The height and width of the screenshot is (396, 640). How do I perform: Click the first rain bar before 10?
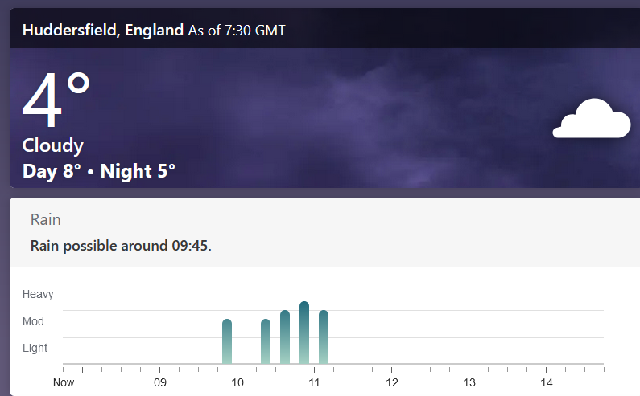pyautogui.click(x=227, y=341)
